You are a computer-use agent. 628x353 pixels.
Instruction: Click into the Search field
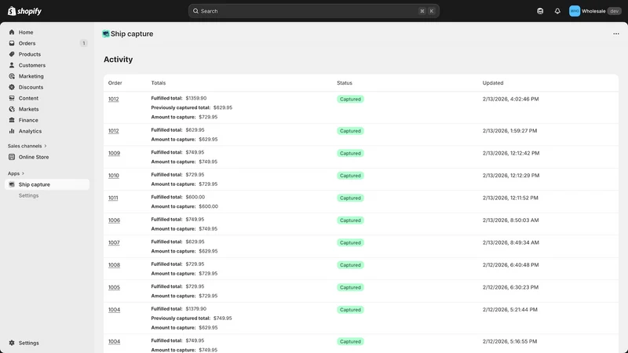click(313, 11)
